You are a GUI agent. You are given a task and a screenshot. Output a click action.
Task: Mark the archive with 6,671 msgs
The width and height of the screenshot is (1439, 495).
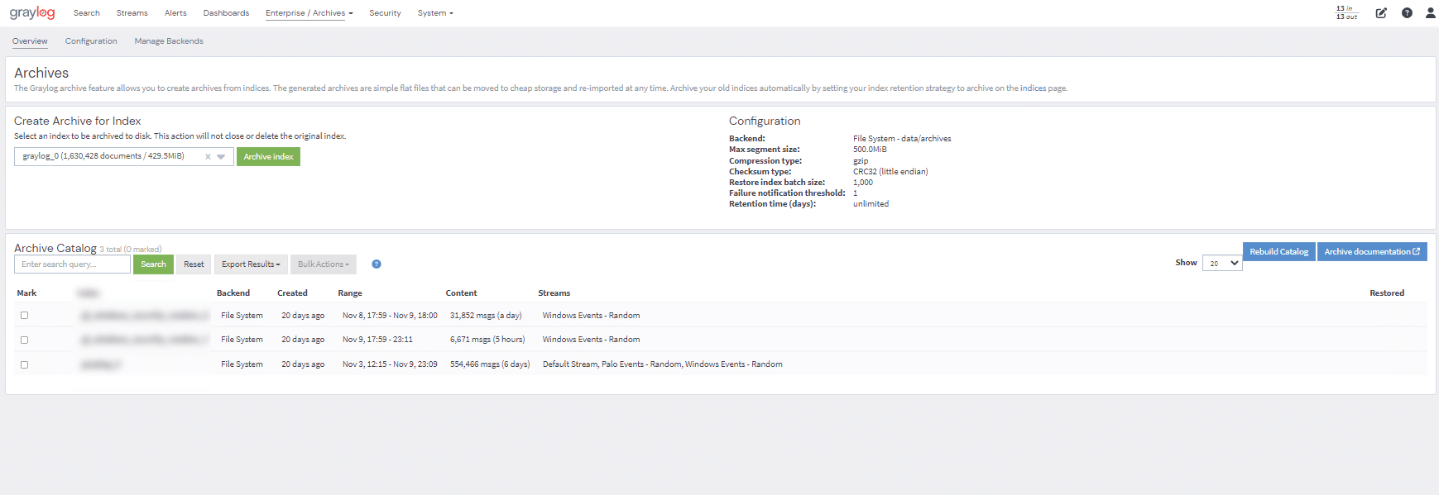pyautogui.click(x=24, y=340)
